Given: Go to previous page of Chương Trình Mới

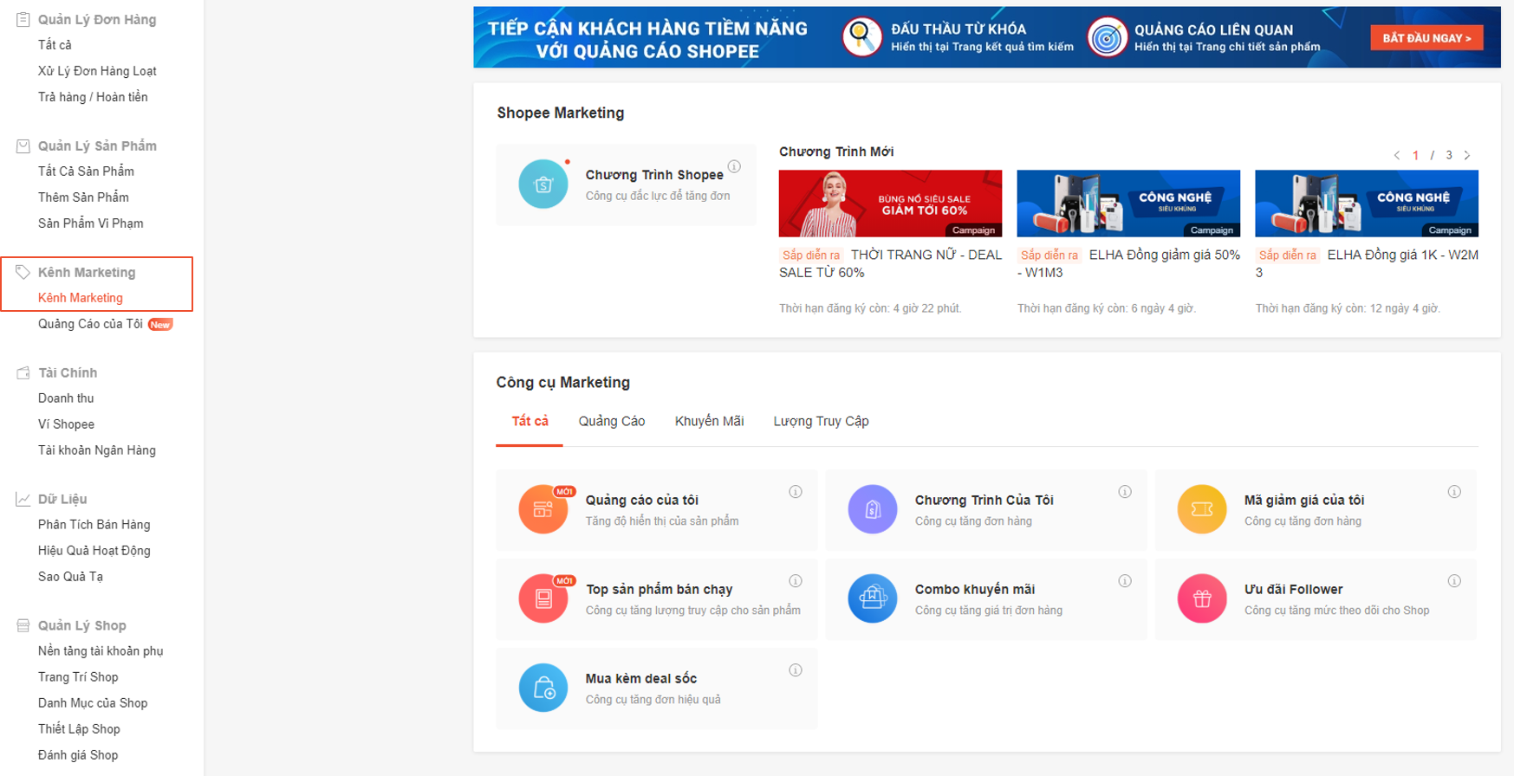Looking at the screenshot, I should [1397, 156].
